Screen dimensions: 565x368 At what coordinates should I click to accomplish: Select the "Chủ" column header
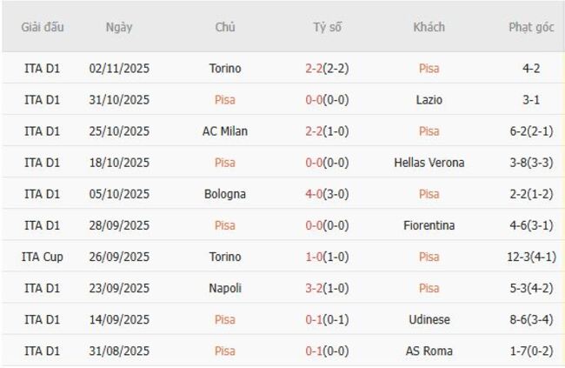pyautogui.click(x=225, y=27)
